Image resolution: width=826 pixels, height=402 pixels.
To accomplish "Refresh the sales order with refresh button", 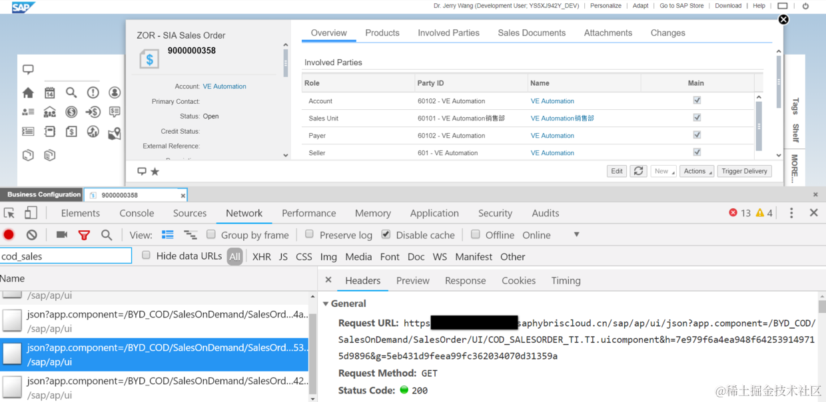I will pyautogui.click(x=638, y=171).
